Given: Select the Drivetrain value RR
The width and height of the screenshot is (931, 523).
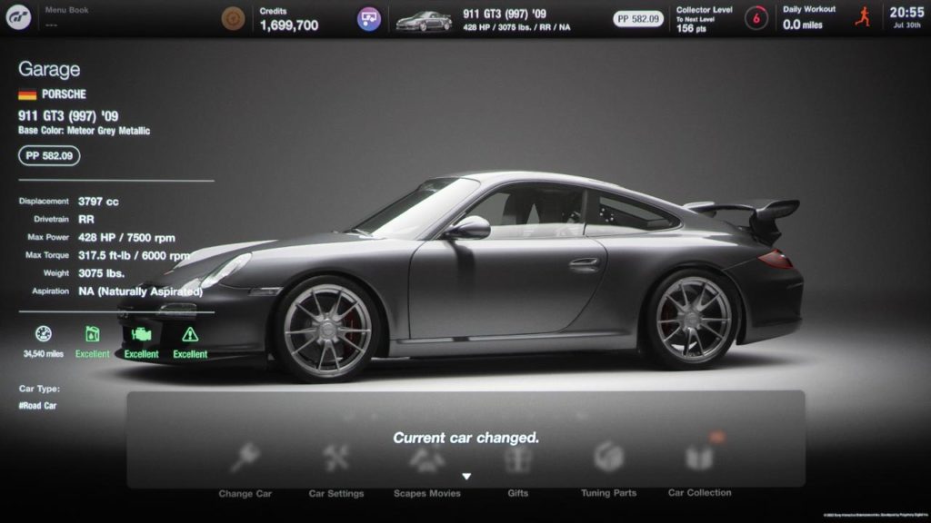Looking at the screenshot, I should [86, 220].
